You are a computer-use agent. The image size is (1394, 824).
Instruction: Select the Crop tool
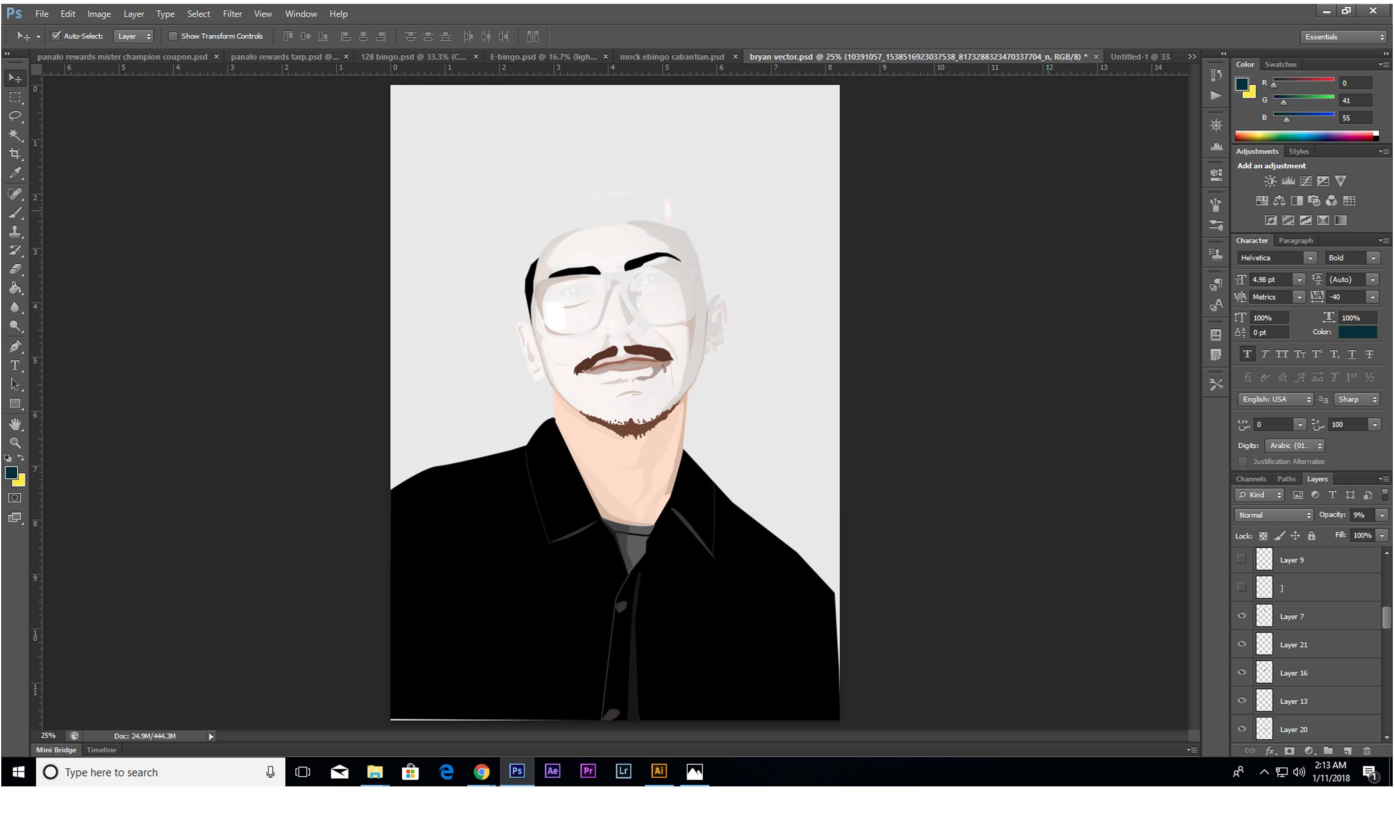point(16,154)
